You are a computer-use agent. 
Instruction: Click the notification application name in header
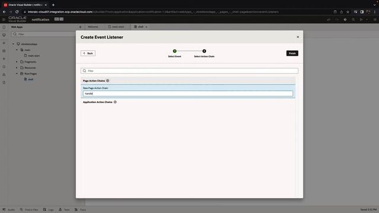(x=40, y=20)
